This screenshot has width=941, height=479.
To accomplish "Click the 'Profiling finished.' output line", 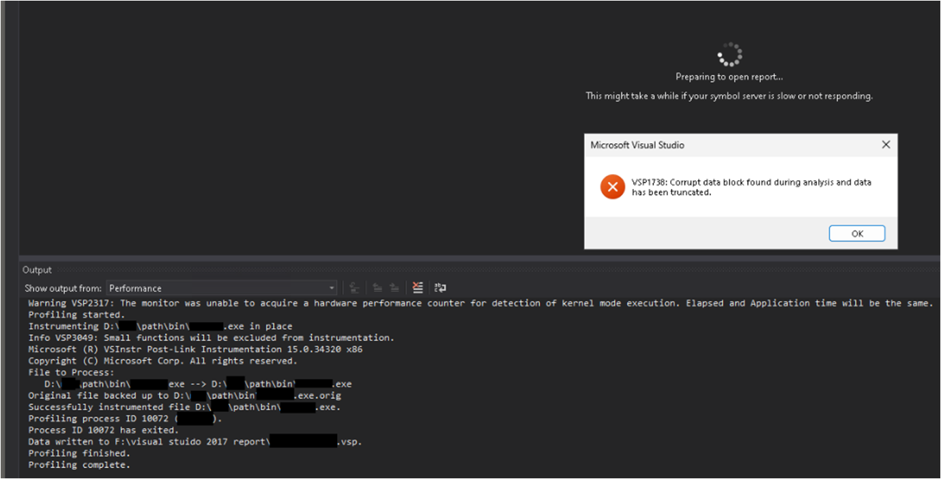I will click(x=79, y=454).
